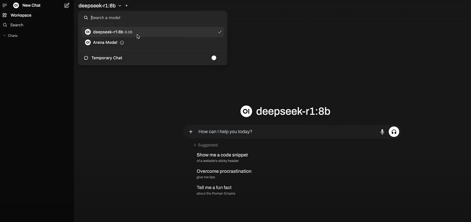Image resolution: width=471 pixels, height=222 pixels.
Task: Click the info icon next to Arena Model
Action: coord(122,43)
